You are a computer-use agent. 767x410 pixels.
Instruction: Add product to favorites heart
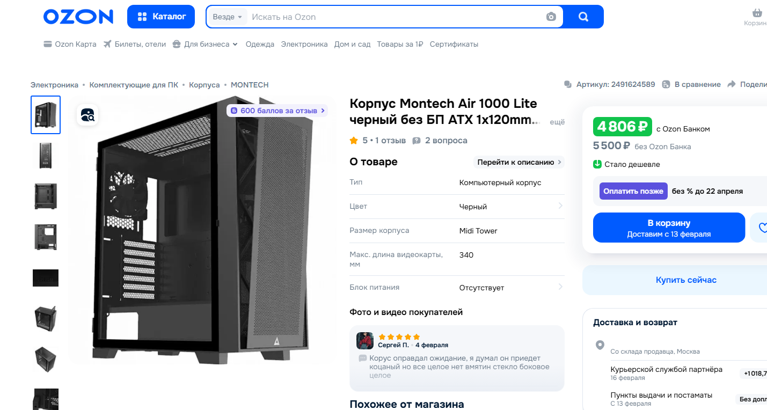[762, 228]
